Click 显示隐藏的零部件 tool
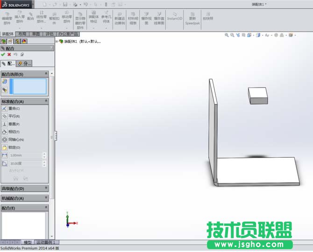The width and height of the screenshot is (313, 252). point(80,21)
